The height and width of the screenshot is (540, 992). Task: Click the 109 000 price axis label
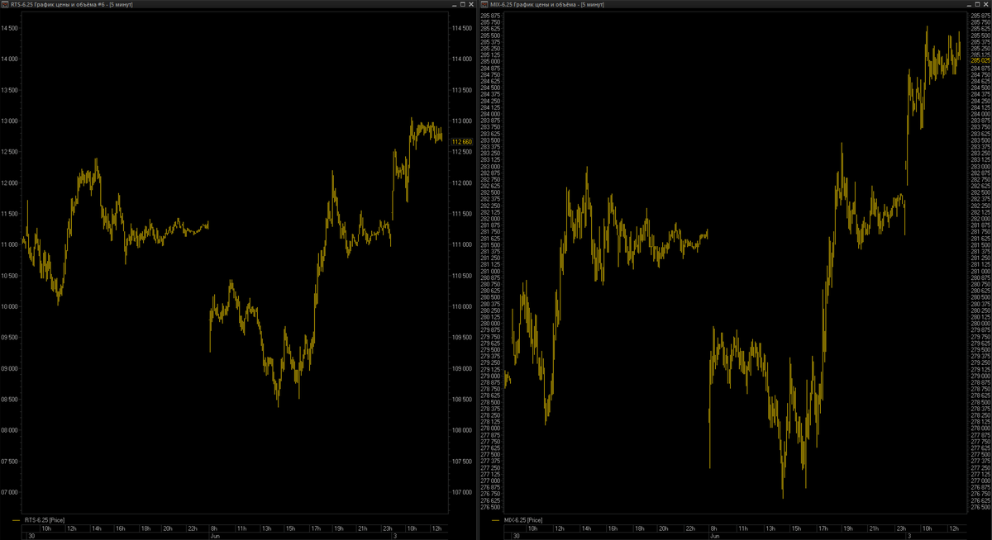pyautogui.click(x=461, y=368)
